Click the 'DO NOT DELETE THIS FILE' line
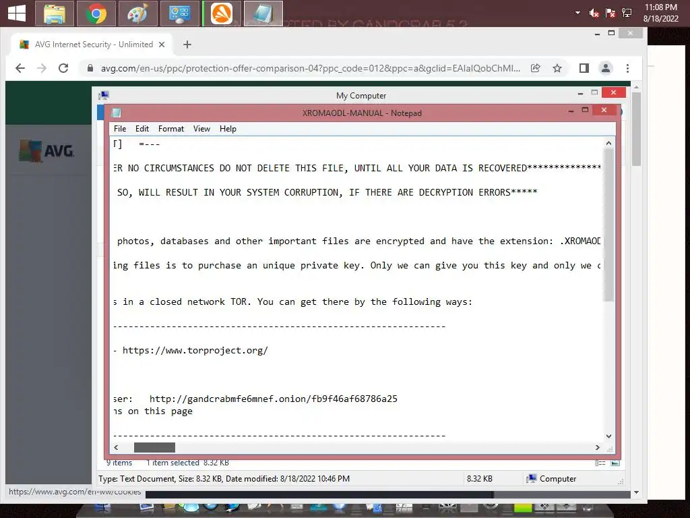This screenshot has height=518, width=690. click(x=357, y=168)
